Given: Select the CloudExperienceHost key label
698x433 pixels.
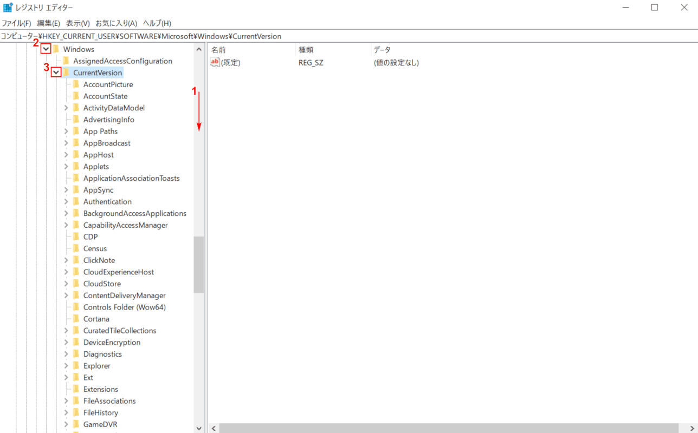Looking at the screenshot, I should pyautogui.click(x=119, y=272).
